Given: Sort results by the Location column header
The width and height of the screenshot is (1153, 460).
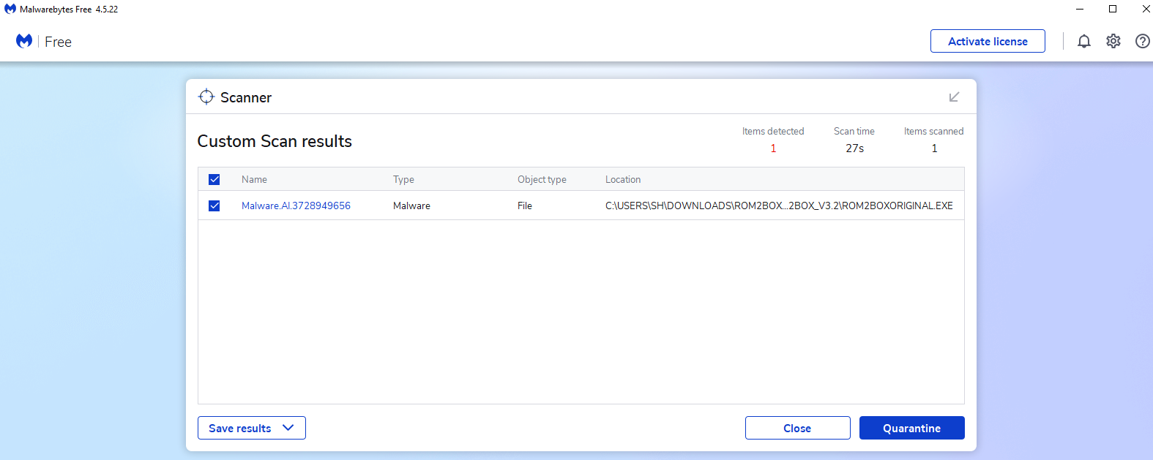Looking at the screenshot, I should pos(623,179).
